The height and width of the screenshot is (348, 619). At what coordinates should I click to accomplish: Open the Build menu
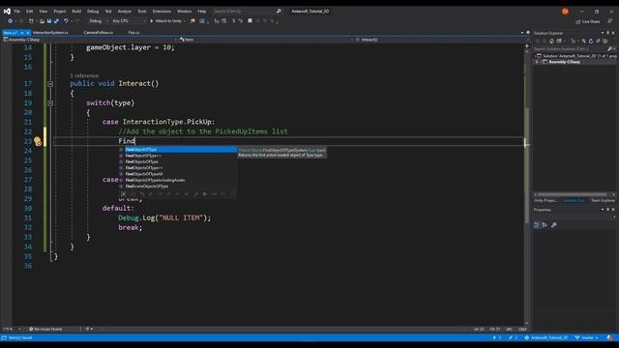click(x=76, y=11)
